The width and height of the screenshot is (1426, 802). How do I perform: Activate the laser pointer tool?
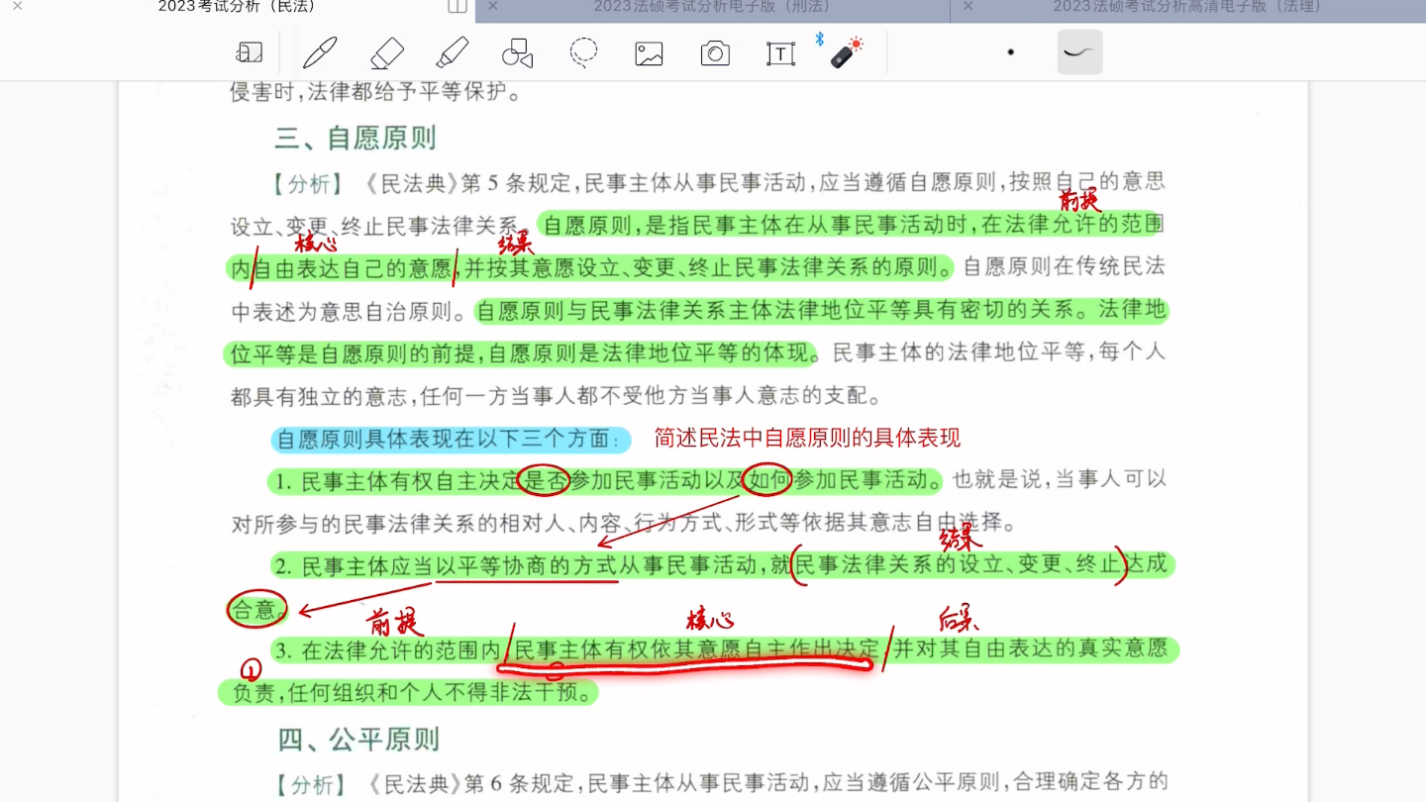point(845,52)
